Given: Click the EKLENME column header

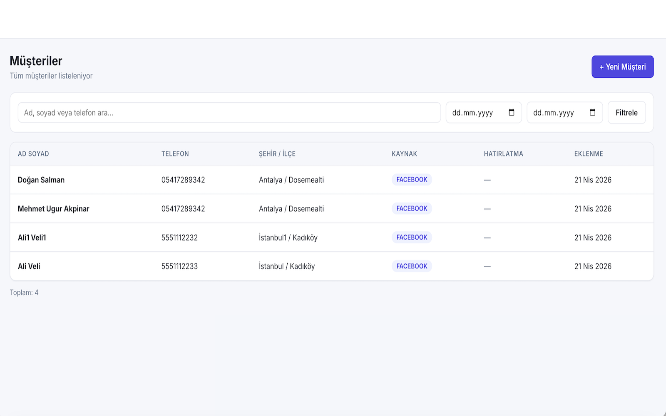Looking at the screenshot, I should click(589, 154).
